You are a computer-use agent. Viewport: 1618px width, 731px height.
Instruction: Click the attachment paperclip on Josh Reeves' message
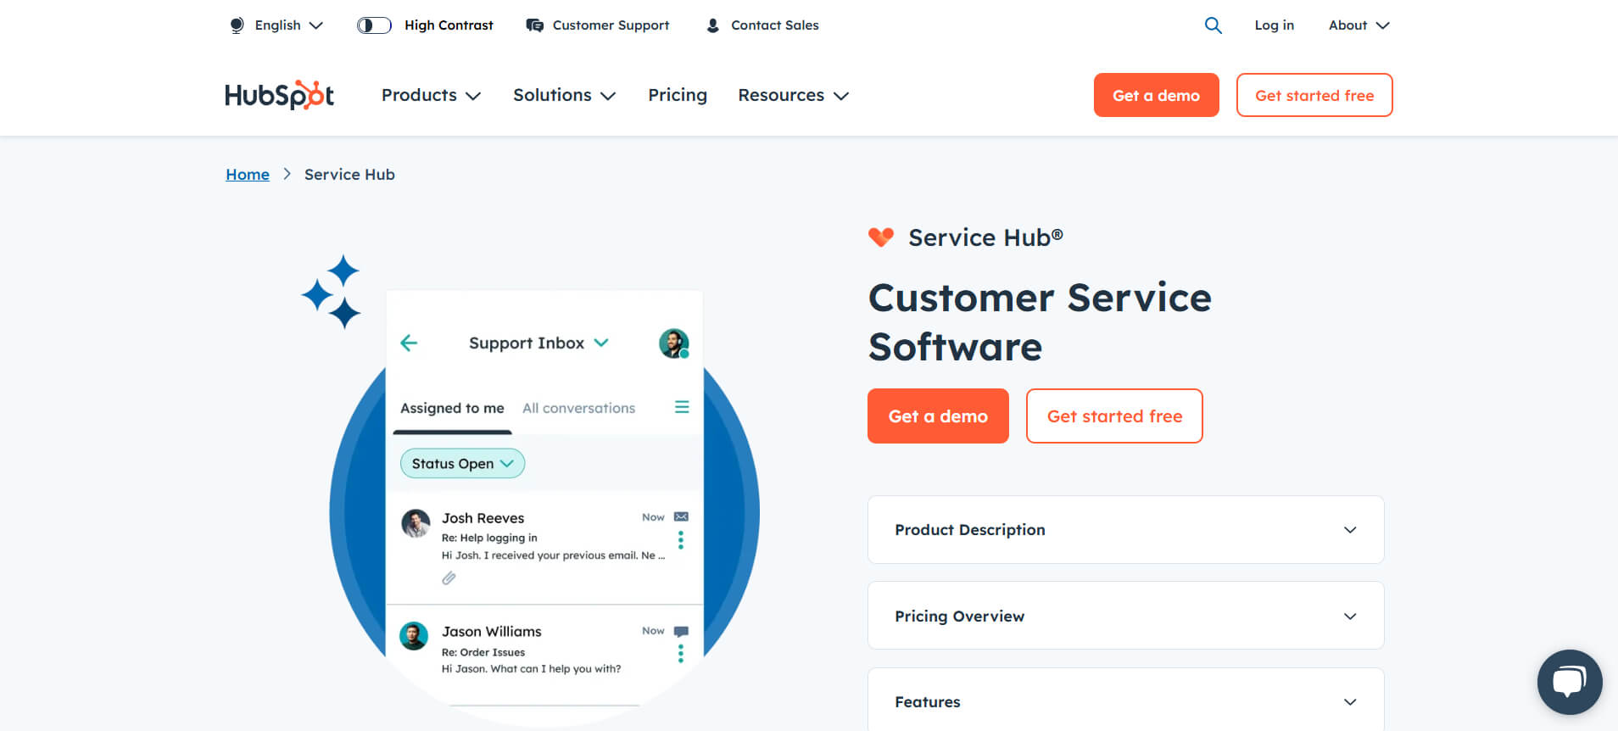[449, 578]
